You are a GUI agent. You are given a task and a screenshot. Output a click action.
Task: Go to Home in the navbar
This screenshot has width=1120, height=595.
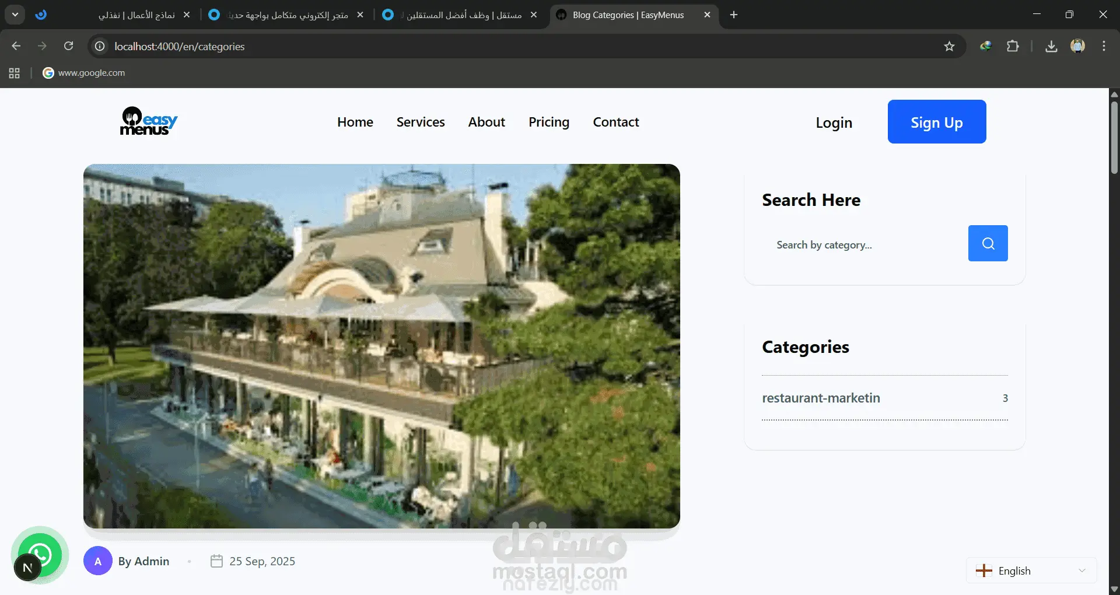pos(355,122)
